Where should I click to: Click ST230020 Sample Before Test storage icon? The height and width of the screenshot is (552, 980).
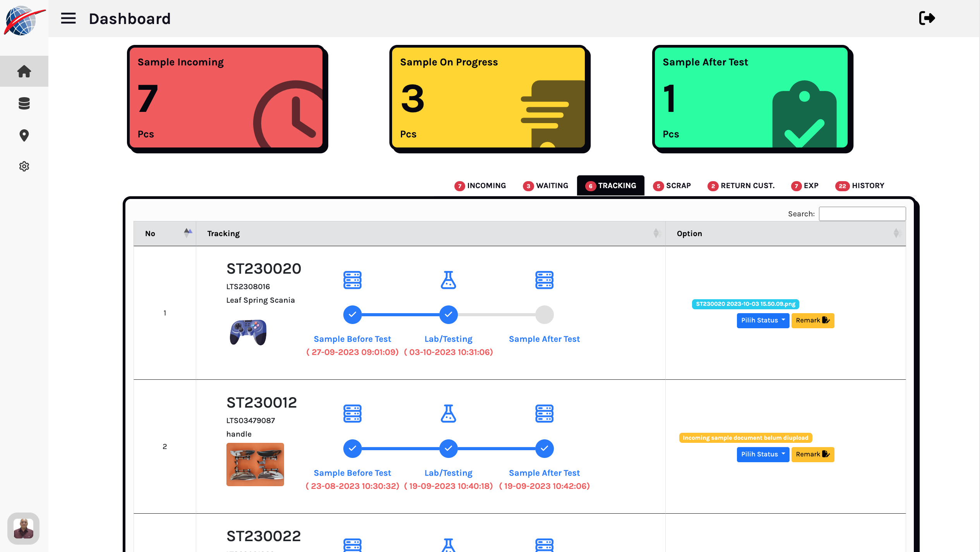pos(352,280)
